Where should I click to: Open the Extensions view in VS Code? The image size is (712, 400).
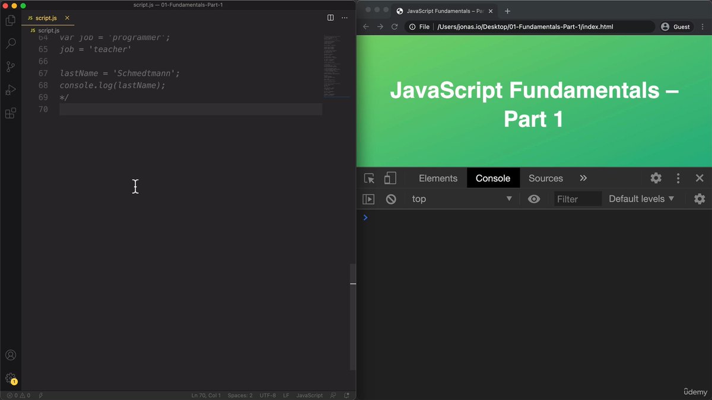tap(11, 113)
